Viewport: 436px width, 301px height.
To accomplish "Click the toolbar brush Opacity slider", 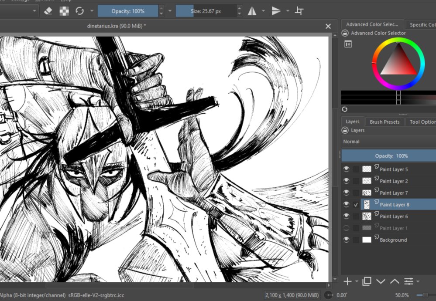I will 127,11.
